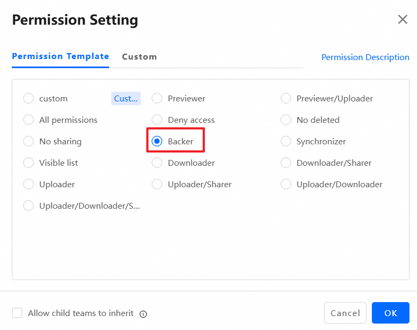The width and height of the screenshot is (417, 330).
Task: Click the OK button
Action: tap(391, 313)
